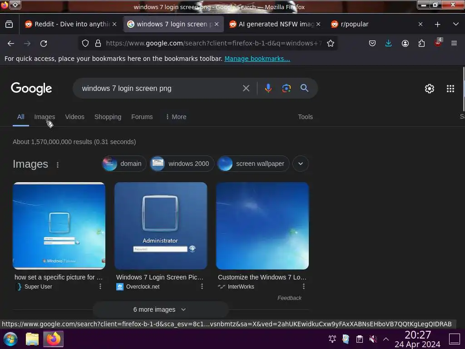Click the Manage bookmarks link
The image size is (465, 349).
(257, 59)
